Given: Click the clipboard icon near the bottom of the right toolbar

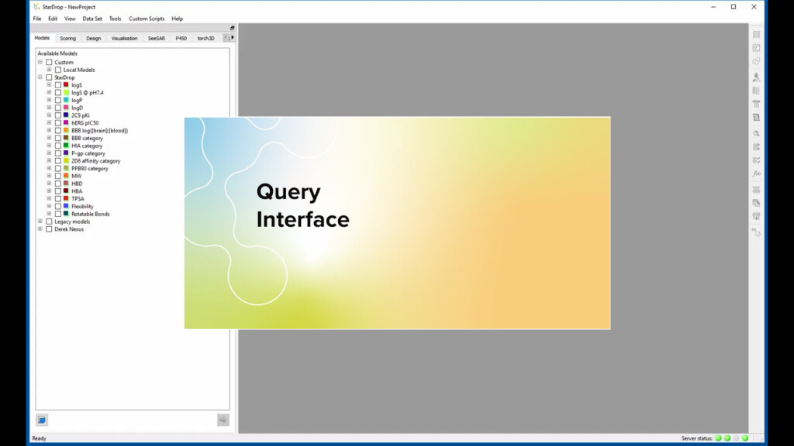Looking at the screenshot, I should (756, 202).
